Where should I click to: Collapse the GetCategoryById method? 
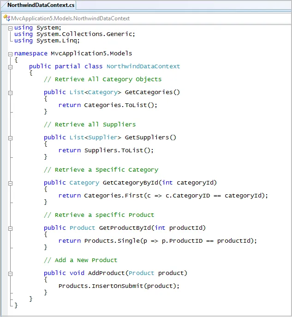[10, 183]
